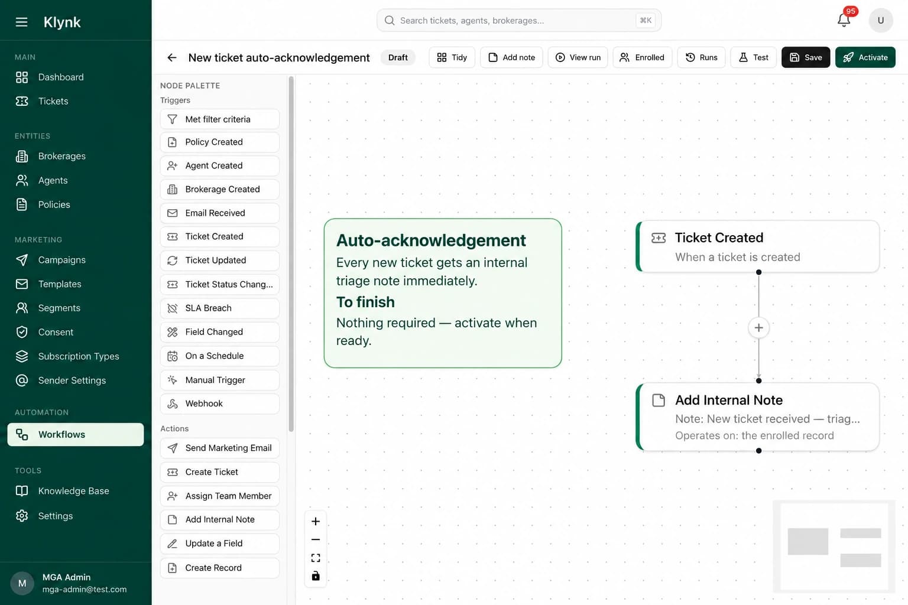
Task: Activate the workflow
Action: [865, 57]
